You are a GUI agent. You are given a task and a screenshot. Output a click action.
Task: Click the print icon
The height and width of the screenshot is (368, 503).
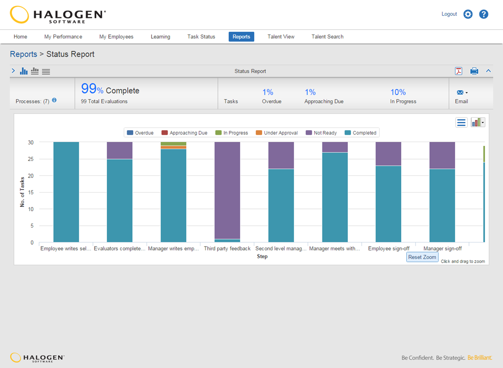coord(474,71)
